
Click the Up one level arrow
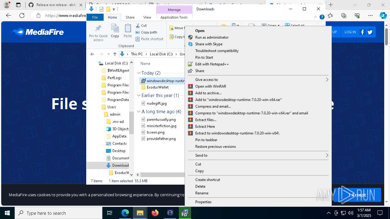coord(115,54)
